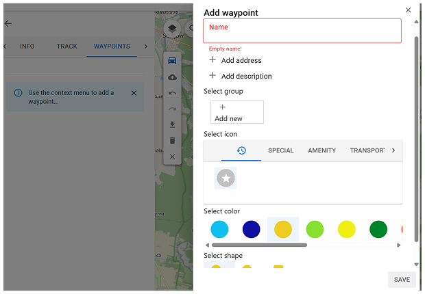Click the undo arrow icon
The width and height of the screenshot is (425, 294).
[x=172, y=93]
